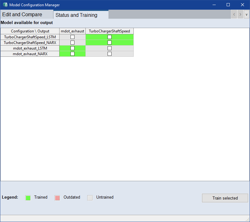Toggle mdot_exhaust_NARX checkbox under TurboChargerShaftSpeed column

(109, 54)
